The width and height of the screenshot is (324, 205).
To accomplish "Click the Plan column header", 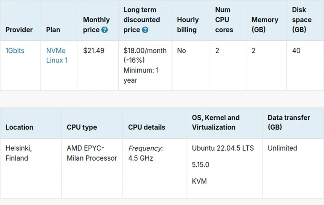I will [x=53, y=29].
